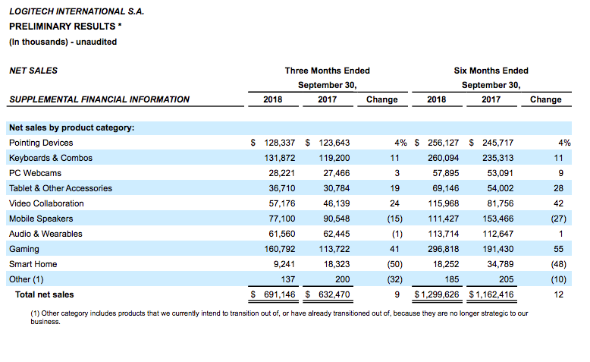
Task: Click the 'Six Months Ended' column heading
Action: click(x=491, y=71)
